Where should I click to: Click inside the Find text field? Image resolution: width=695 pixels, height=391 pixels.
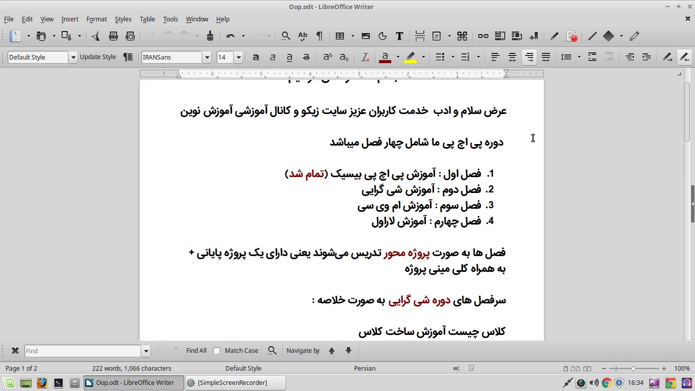click(83, 351)
